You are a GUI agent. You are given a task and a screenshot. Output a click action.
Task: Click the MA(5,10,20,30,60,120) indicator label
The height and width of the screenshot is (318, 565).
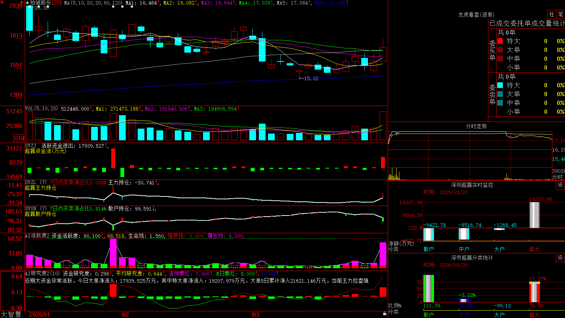click(x=93, y=3)
